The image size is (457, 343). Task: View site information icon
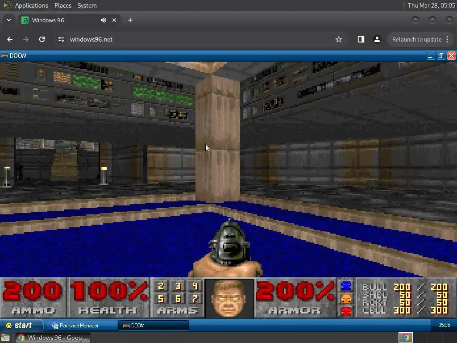(61, 39)
